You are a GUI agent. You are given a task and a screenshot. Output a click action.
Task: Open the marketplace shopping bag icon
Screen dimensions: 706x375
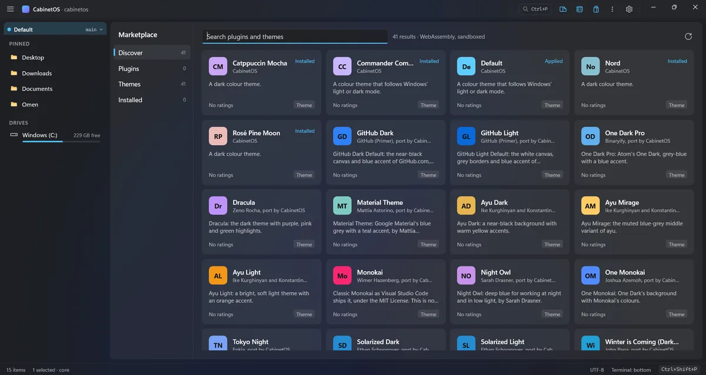click(596, 9)
